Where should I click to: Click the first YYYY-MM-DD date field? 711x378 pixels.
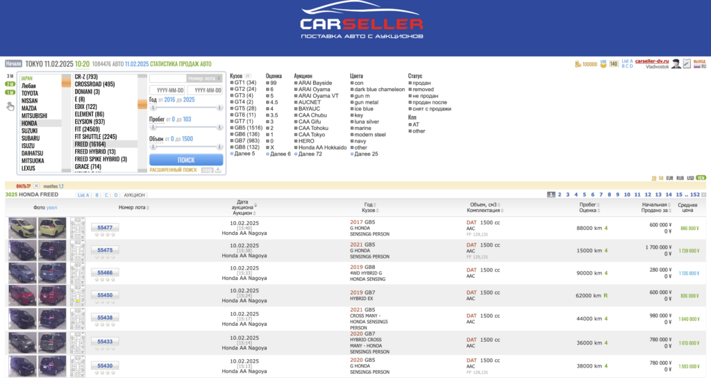click(167, 90)
